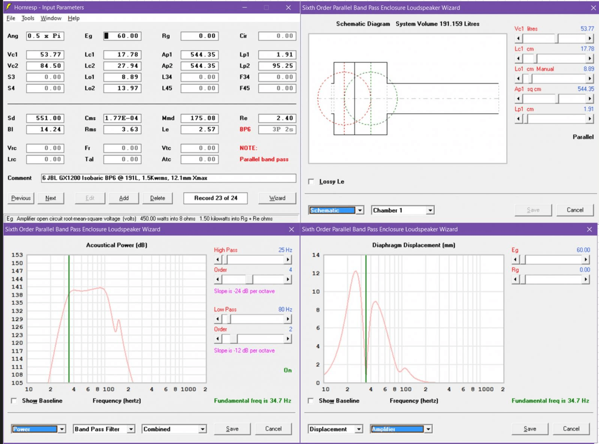Click the Eg slider right arrow
The width and height of the screenshot is (599, 444).
pos(586,259)
